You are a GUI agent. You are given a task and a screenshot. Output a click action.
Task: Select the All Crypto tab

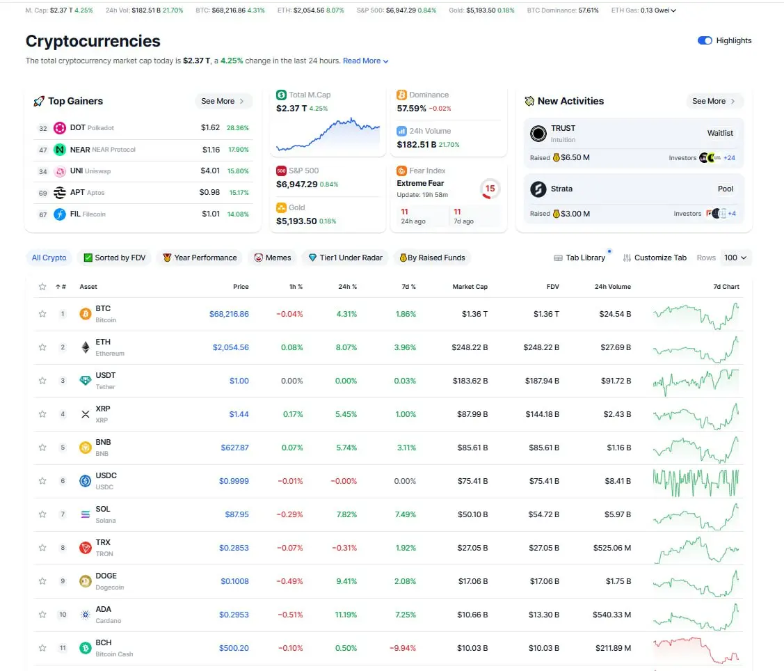click(49, 258)
